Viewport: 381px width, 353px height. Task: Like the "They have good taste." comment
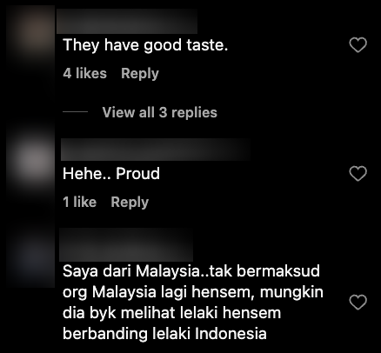(x=358, y=45)
